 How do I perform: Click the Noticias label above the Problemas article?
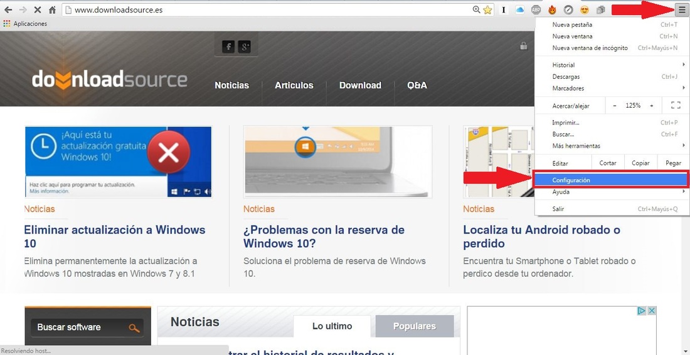(258, 209)
